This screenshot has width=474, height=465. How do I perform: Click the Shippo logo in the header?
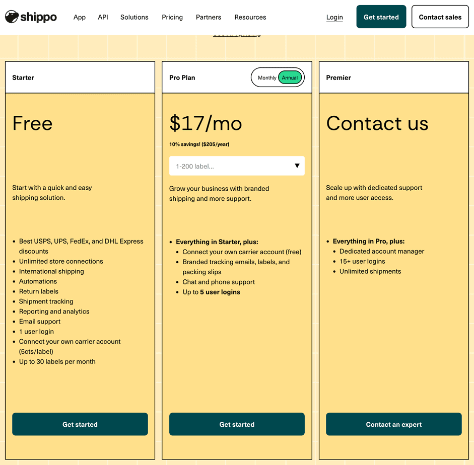coord(31,17)
